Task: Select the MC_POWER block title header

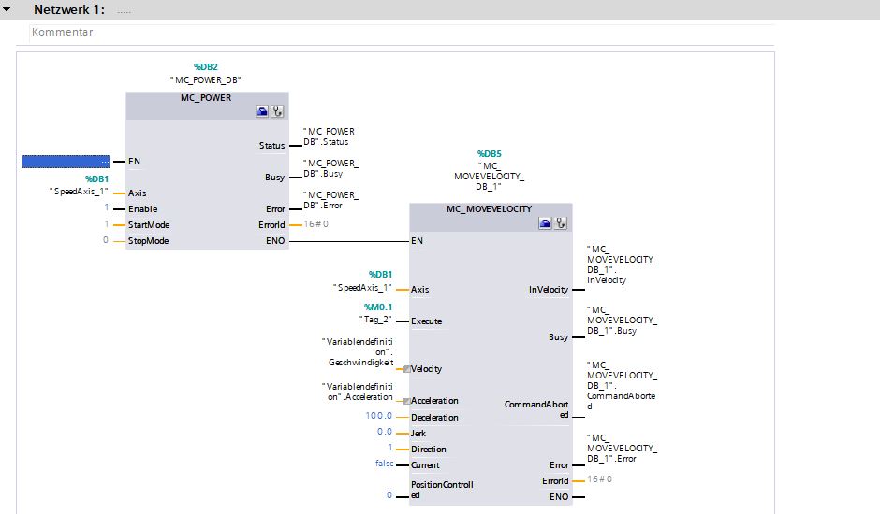Action: tap(205, 97)
